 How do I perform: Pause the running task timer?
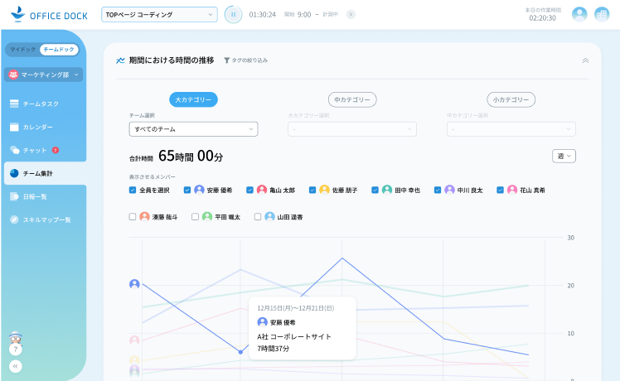click(x=233, y=15)
